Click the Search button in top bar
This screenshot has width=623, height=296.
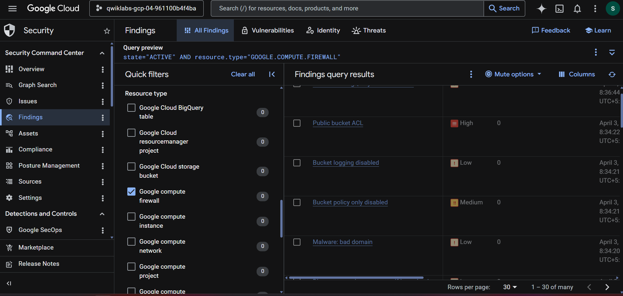(x=504, y=8)
